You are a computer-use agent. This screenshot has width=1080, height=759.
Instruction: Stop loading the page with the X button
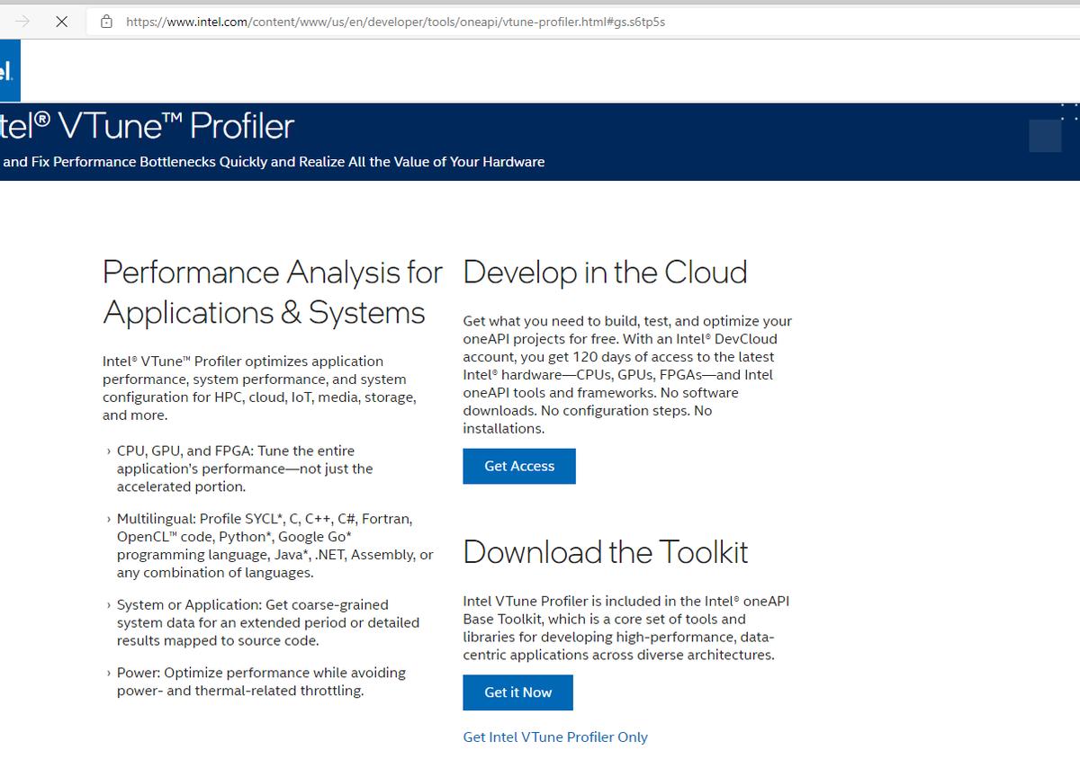[61, 22]
